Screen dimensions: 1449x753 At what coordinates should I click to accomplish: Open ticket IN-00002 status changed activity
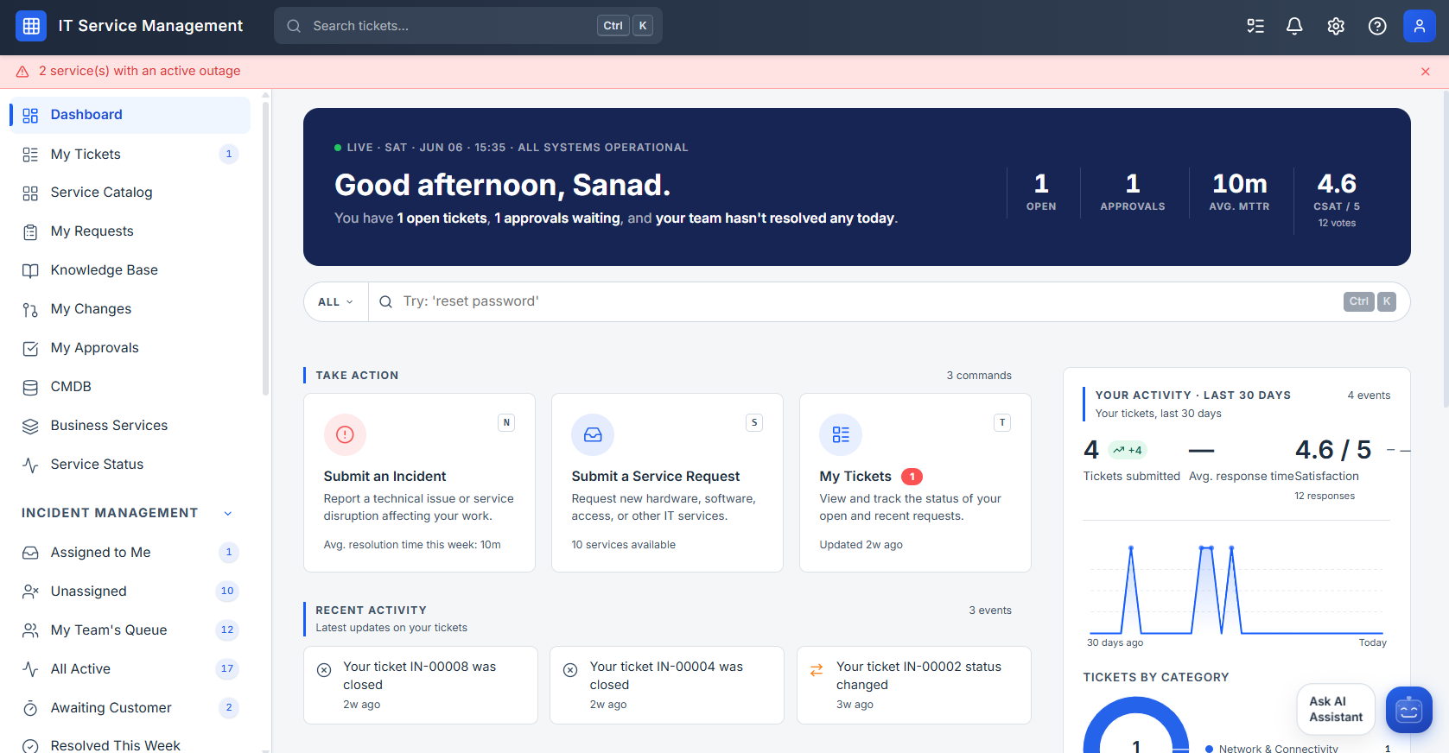pyautogui.click(x=914, y=685)
